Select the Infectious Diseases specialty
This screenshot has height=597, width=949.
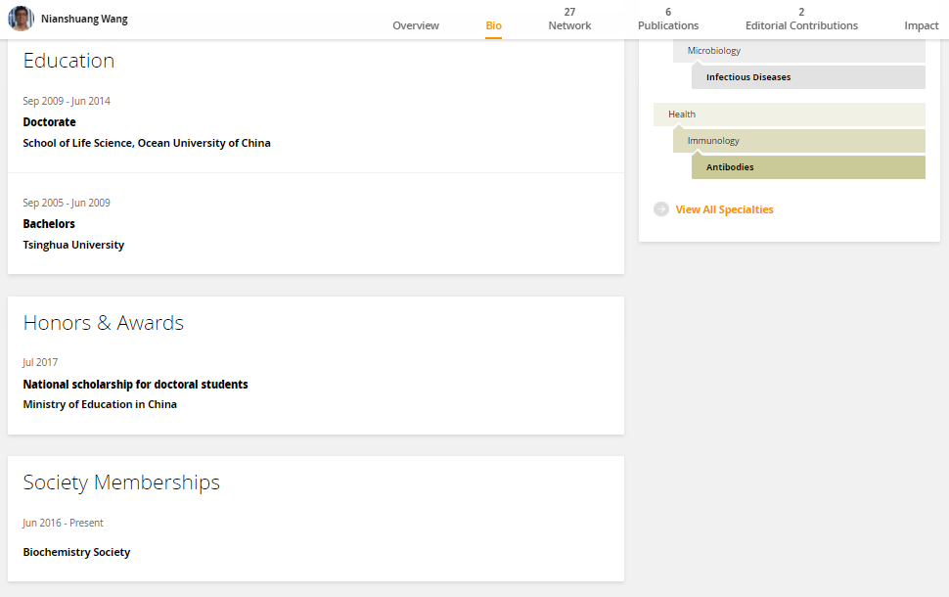[x=808, y=77]
